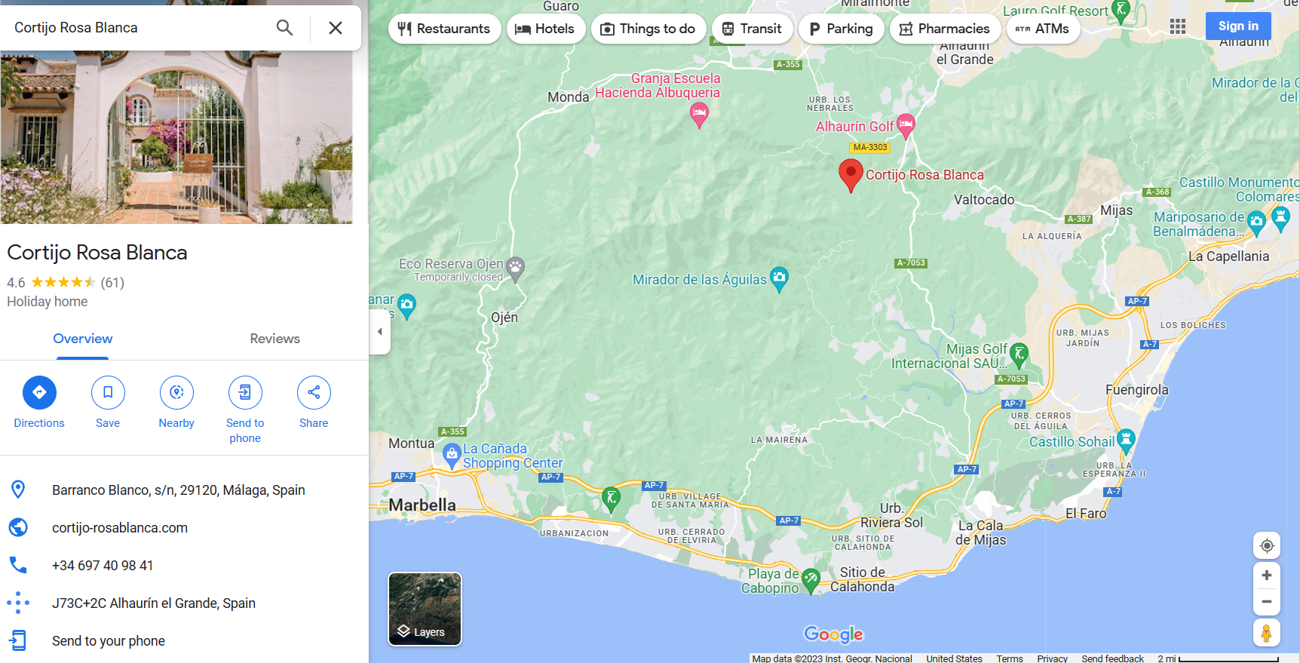
Task: Switch to the Overview tab
Action: [83, 339]
